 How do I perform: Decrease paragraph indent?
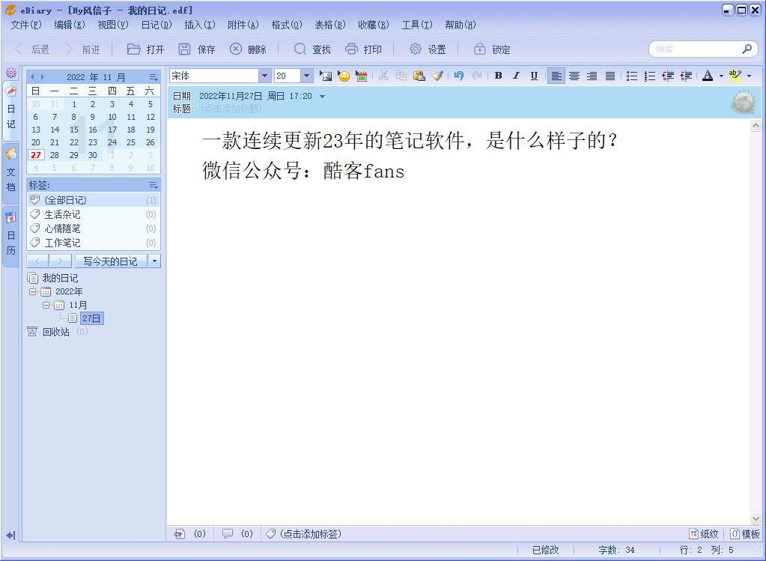pos(668,76)
